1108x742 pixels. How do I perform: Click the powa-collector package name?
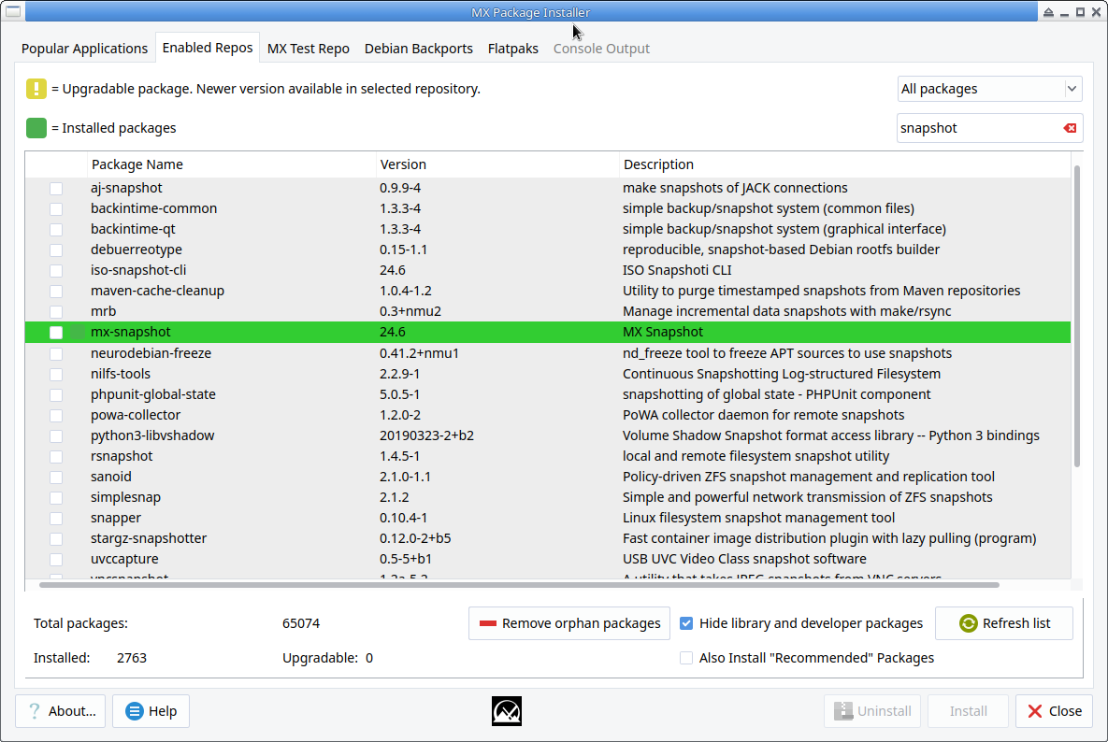[x=136, y=415]
